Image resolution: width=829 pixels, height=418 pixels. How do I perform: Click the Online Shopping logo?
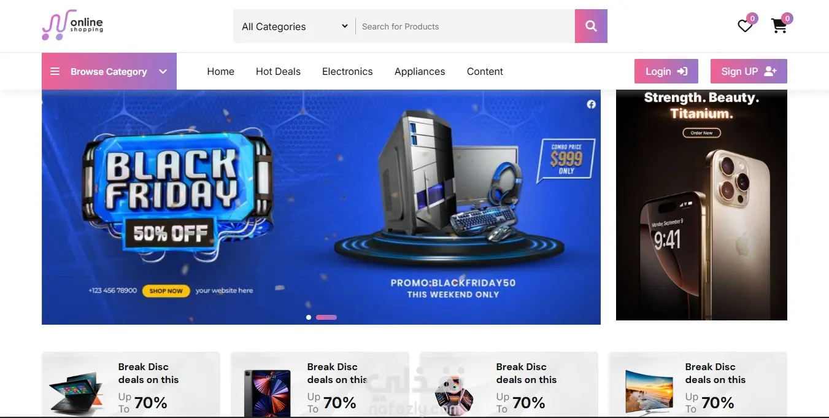click(72, 25)
